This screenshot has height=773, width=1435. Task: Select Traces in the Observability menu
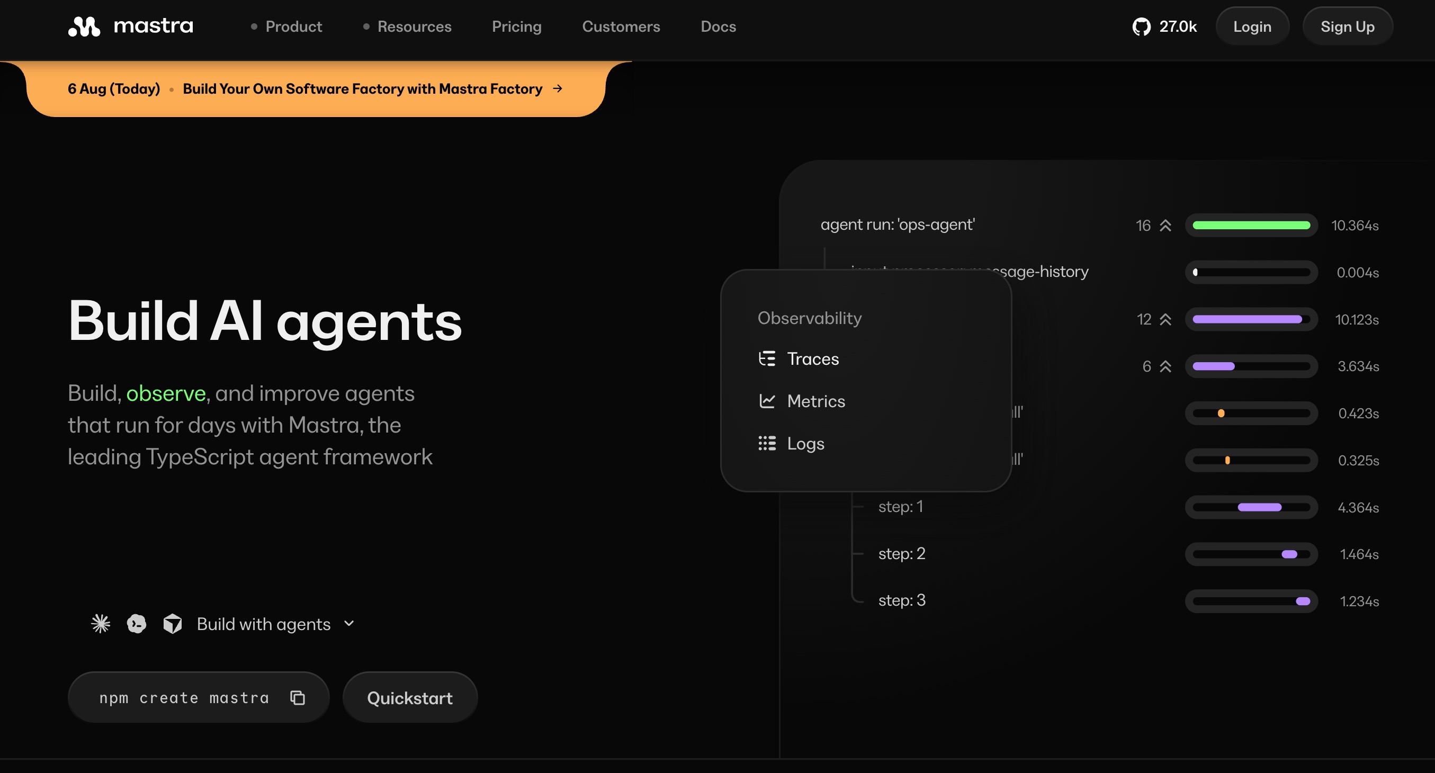point(799,358)
